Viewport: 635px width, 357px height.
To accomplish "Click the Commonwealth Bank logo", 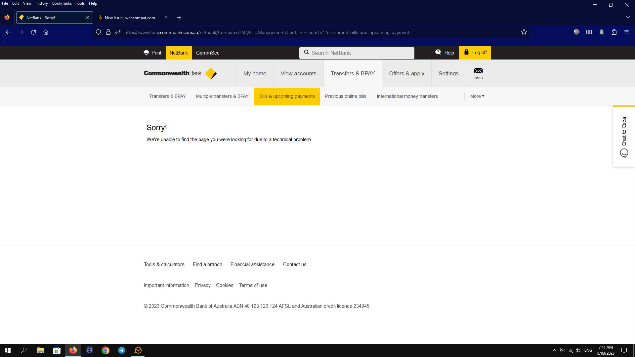I will click(180, 73).
